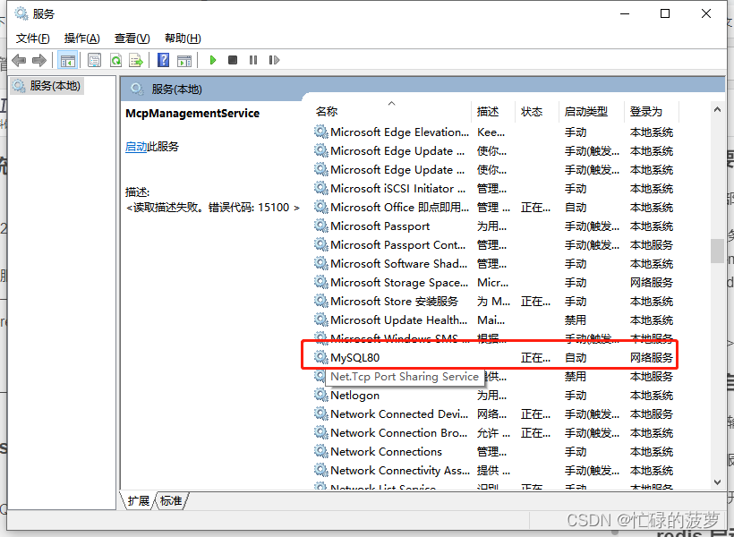734x537 pixels.
Task: Click the gear icon beside MySQL80
Action: coord(320,357)
